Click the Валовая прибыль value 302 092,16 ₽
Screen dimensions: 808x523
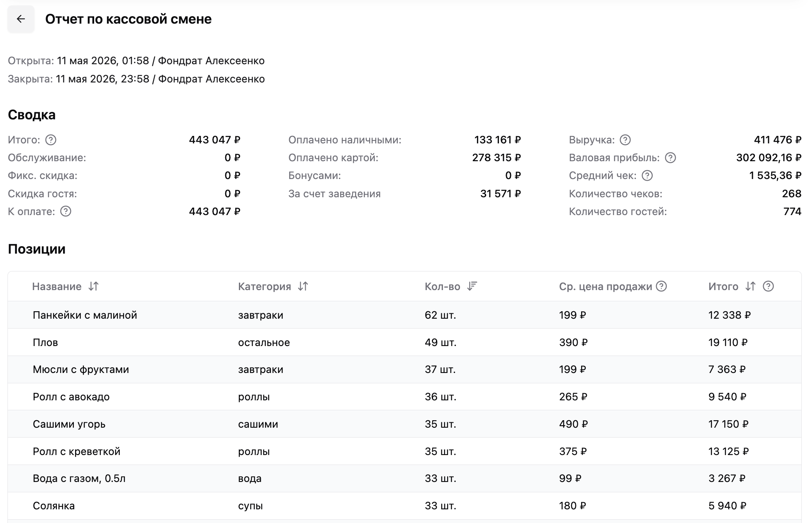coord(769,158)
